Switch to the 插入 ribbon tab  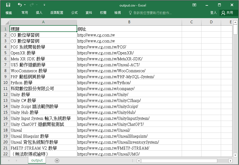(39, 13)
